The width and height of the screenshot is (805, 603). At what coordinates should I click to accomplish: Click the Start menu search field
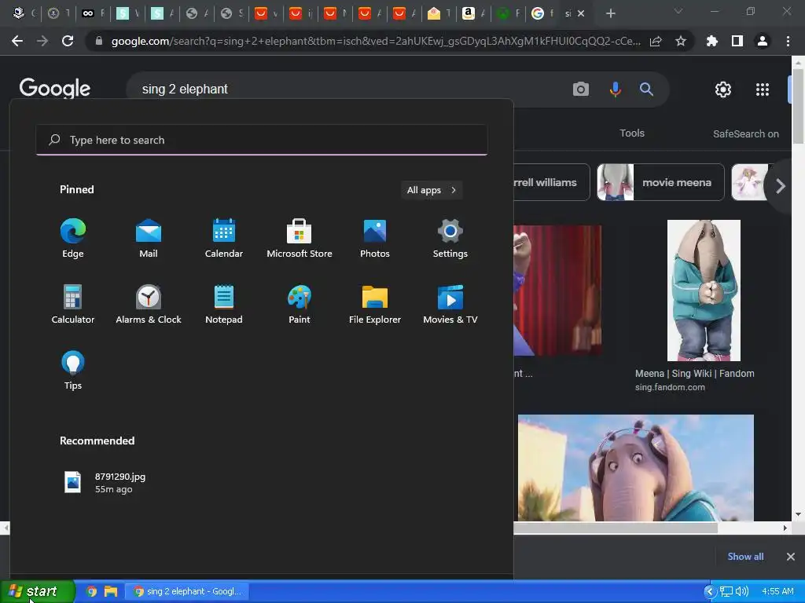[x=262, y=140]
